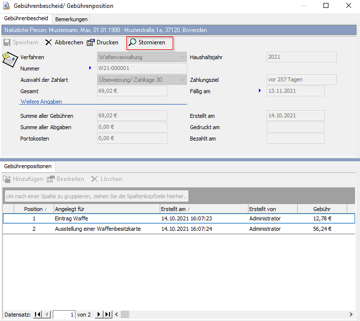Click the Löschen X icon
The height and width of the screenshot is (321, 360).
pyautogui.click(x=95, y=179)
